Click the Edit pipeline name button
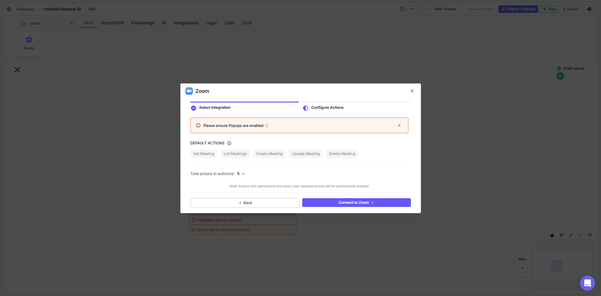This screenshot has width=601, height=296. [x=92, y=9]
